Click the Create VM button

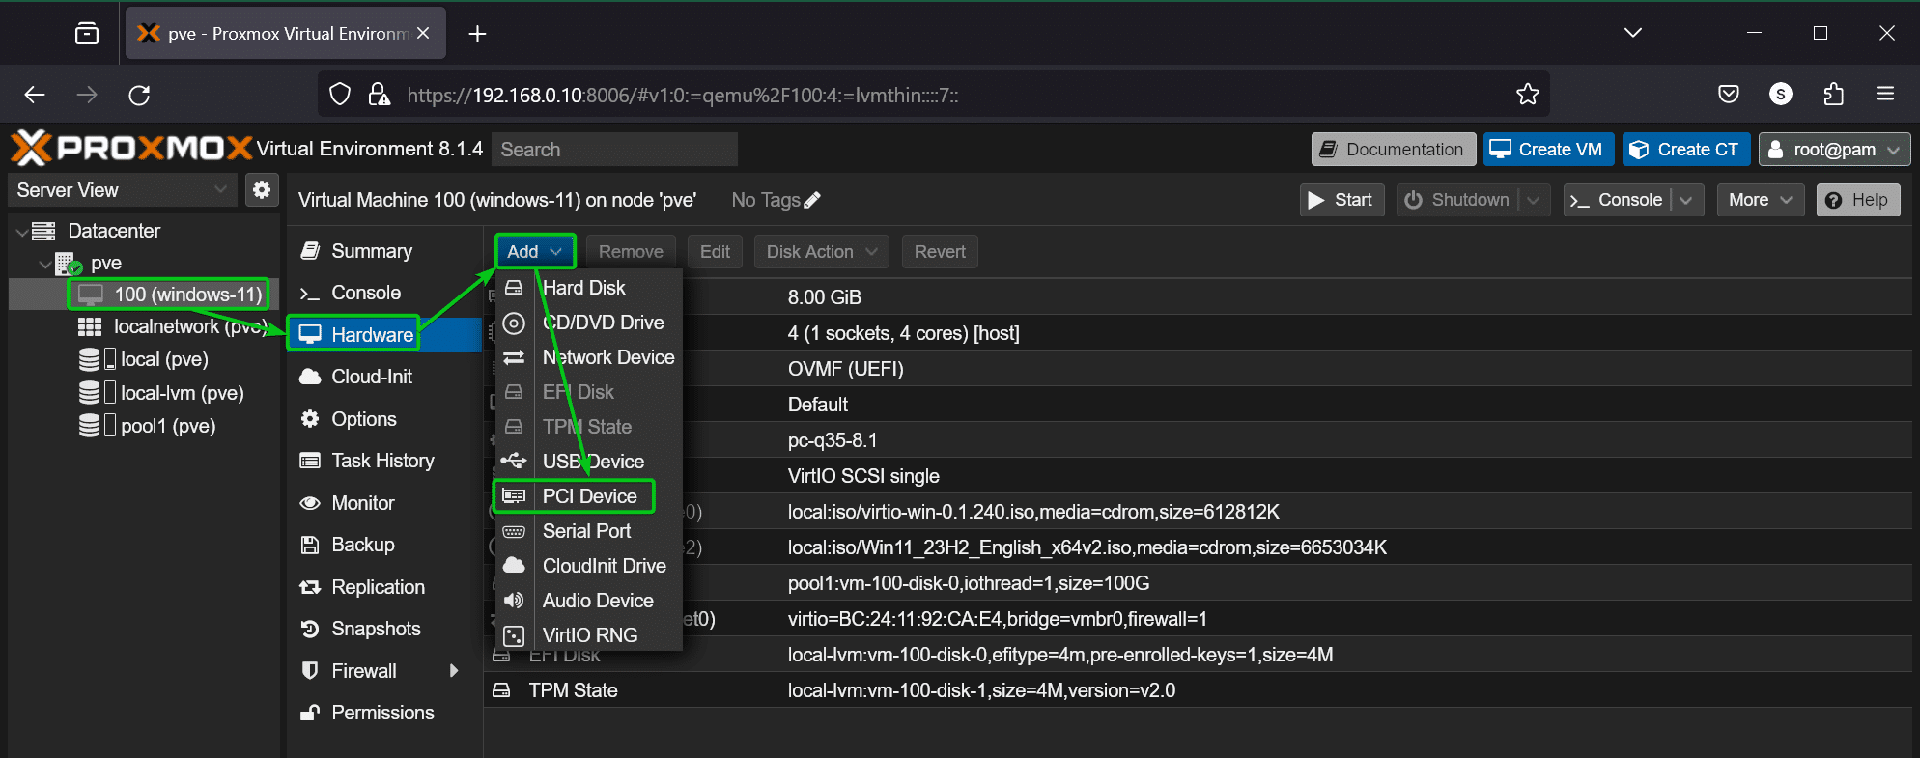(1548, 150)
